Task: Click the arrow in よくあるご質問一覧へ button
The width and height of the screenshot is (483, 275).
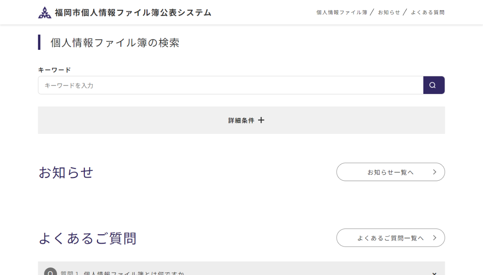Action: (x=435, y=238)
